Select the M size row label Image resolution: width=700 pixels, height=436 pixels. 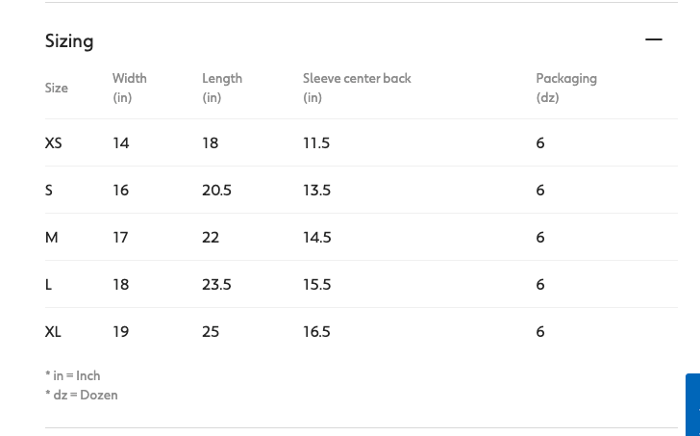coord(52,237)
